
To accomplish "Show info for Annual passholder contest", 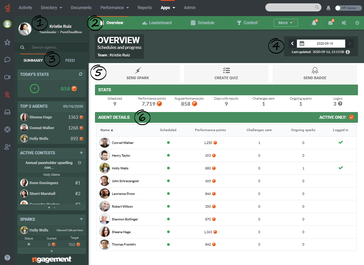I will coord(80,163).
